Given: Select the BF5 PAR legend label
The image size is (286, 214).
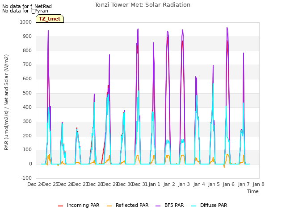Looking at the screenshot, I should click(x=174, y=205).
